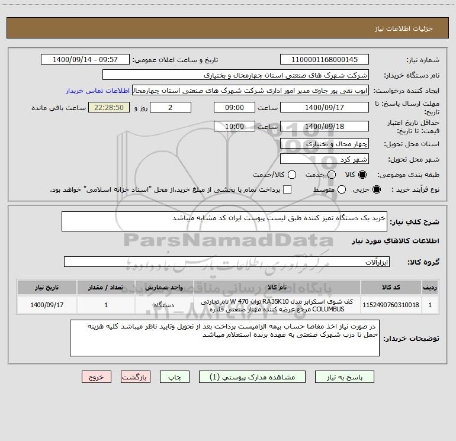This screenshot has height=441, width=456.
Task: Click پاسخ به نیاز button
Action: pyautogui.click(x=345, y=377)
